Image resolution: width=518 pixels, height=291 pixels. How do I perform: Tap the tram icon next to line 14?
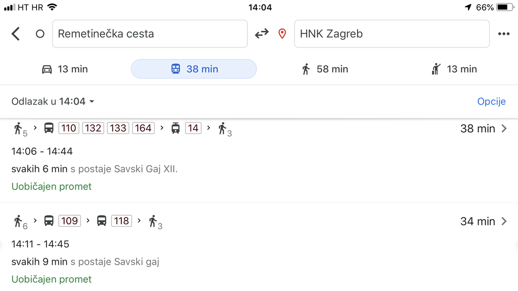coord(175,128)
